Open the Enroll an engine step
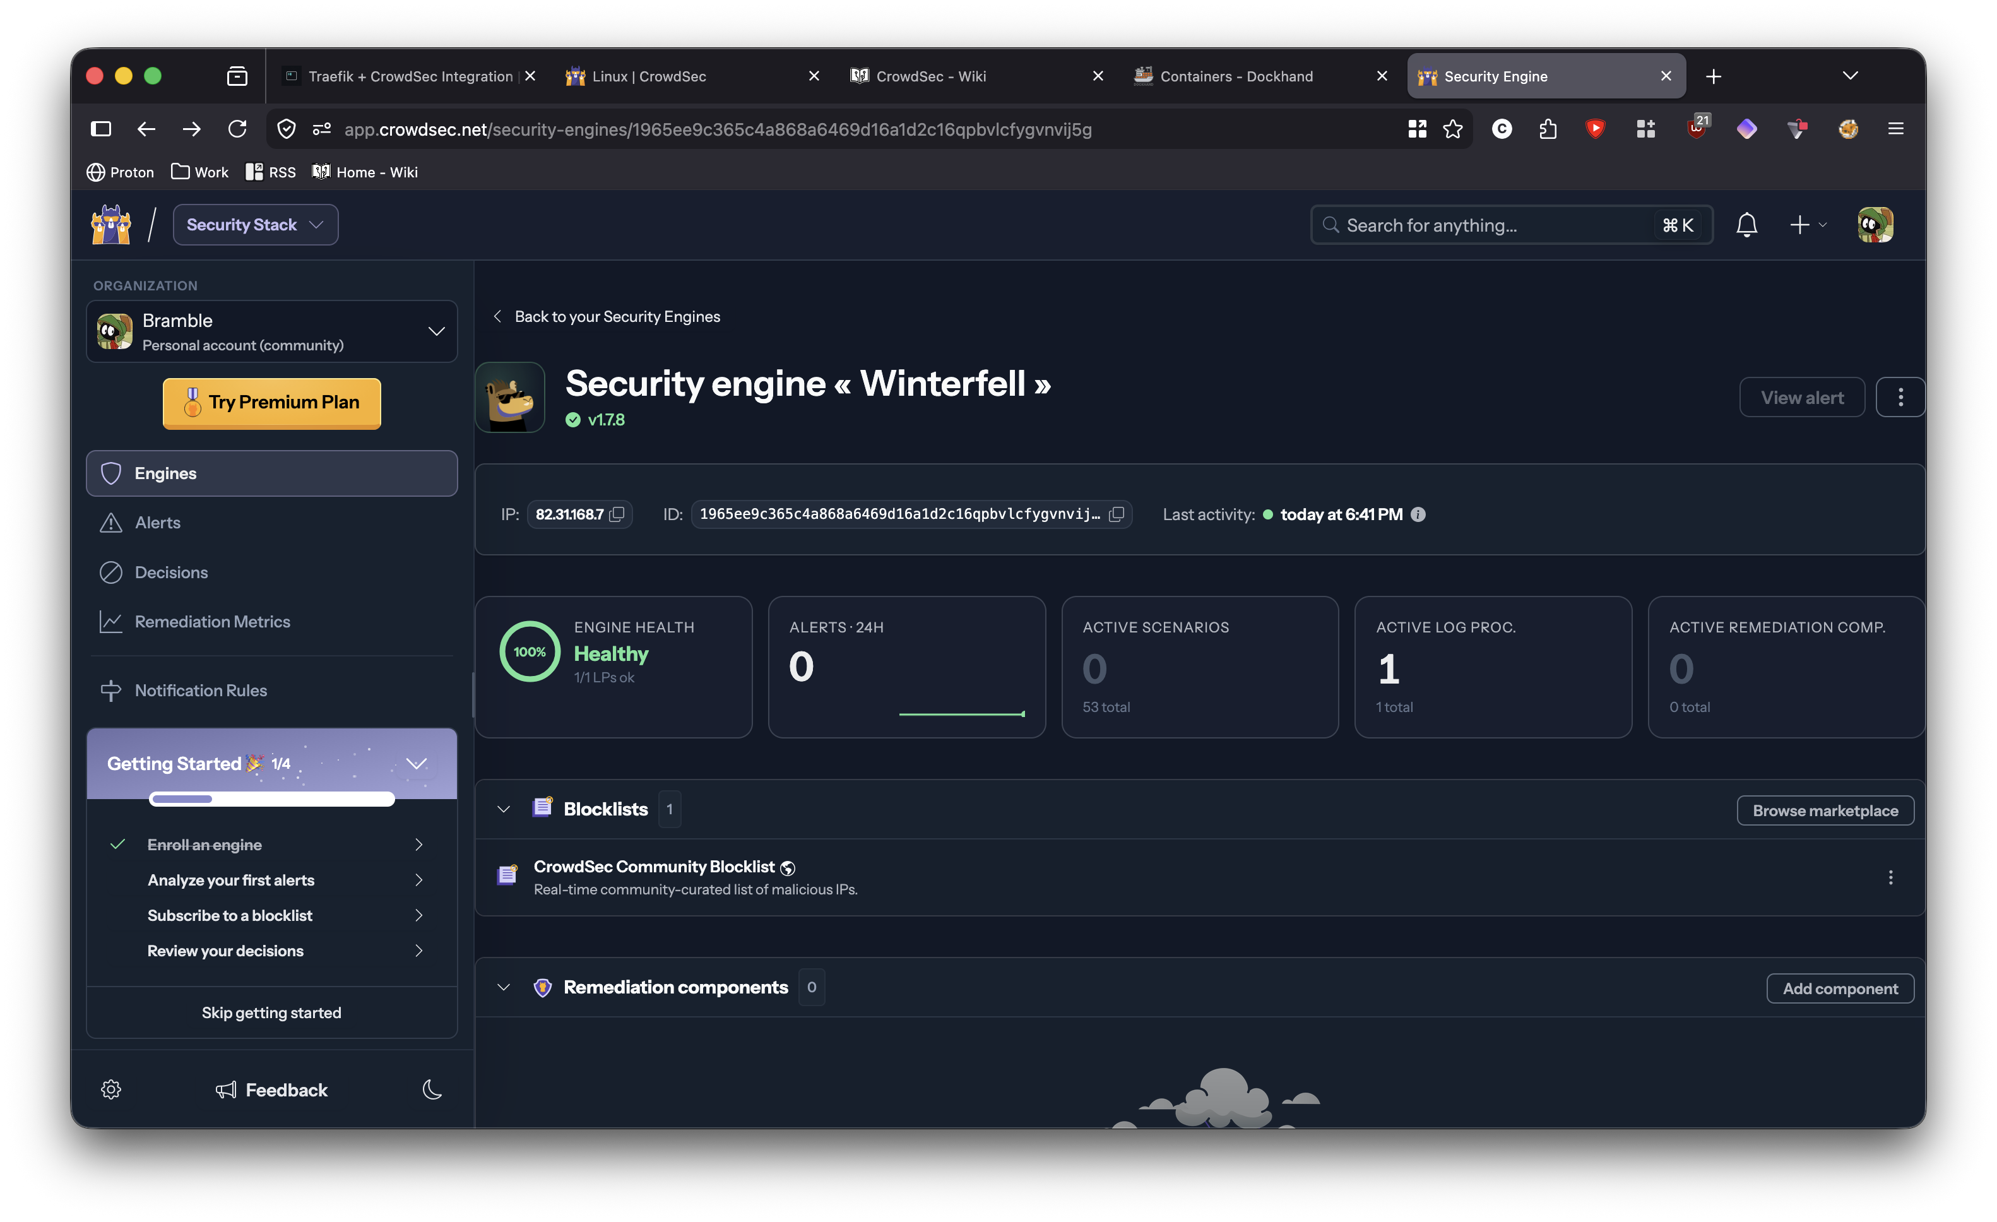 (x=271, y=845)
